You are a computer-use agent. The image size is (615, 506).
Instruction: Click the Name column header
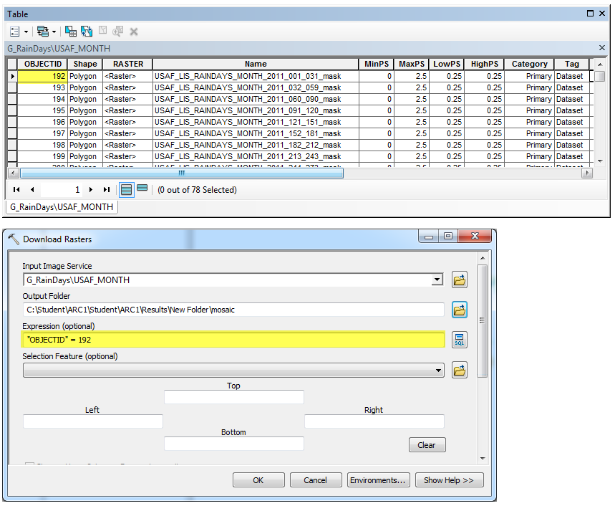pos(255,64)
